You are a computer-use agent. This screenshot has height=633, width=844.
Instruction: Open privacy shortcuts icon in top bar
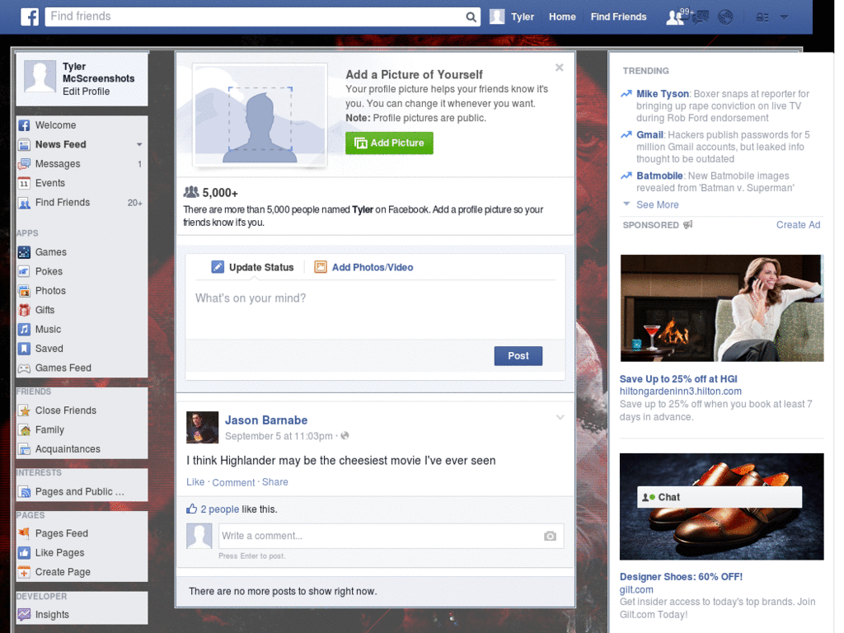(762, 17)
